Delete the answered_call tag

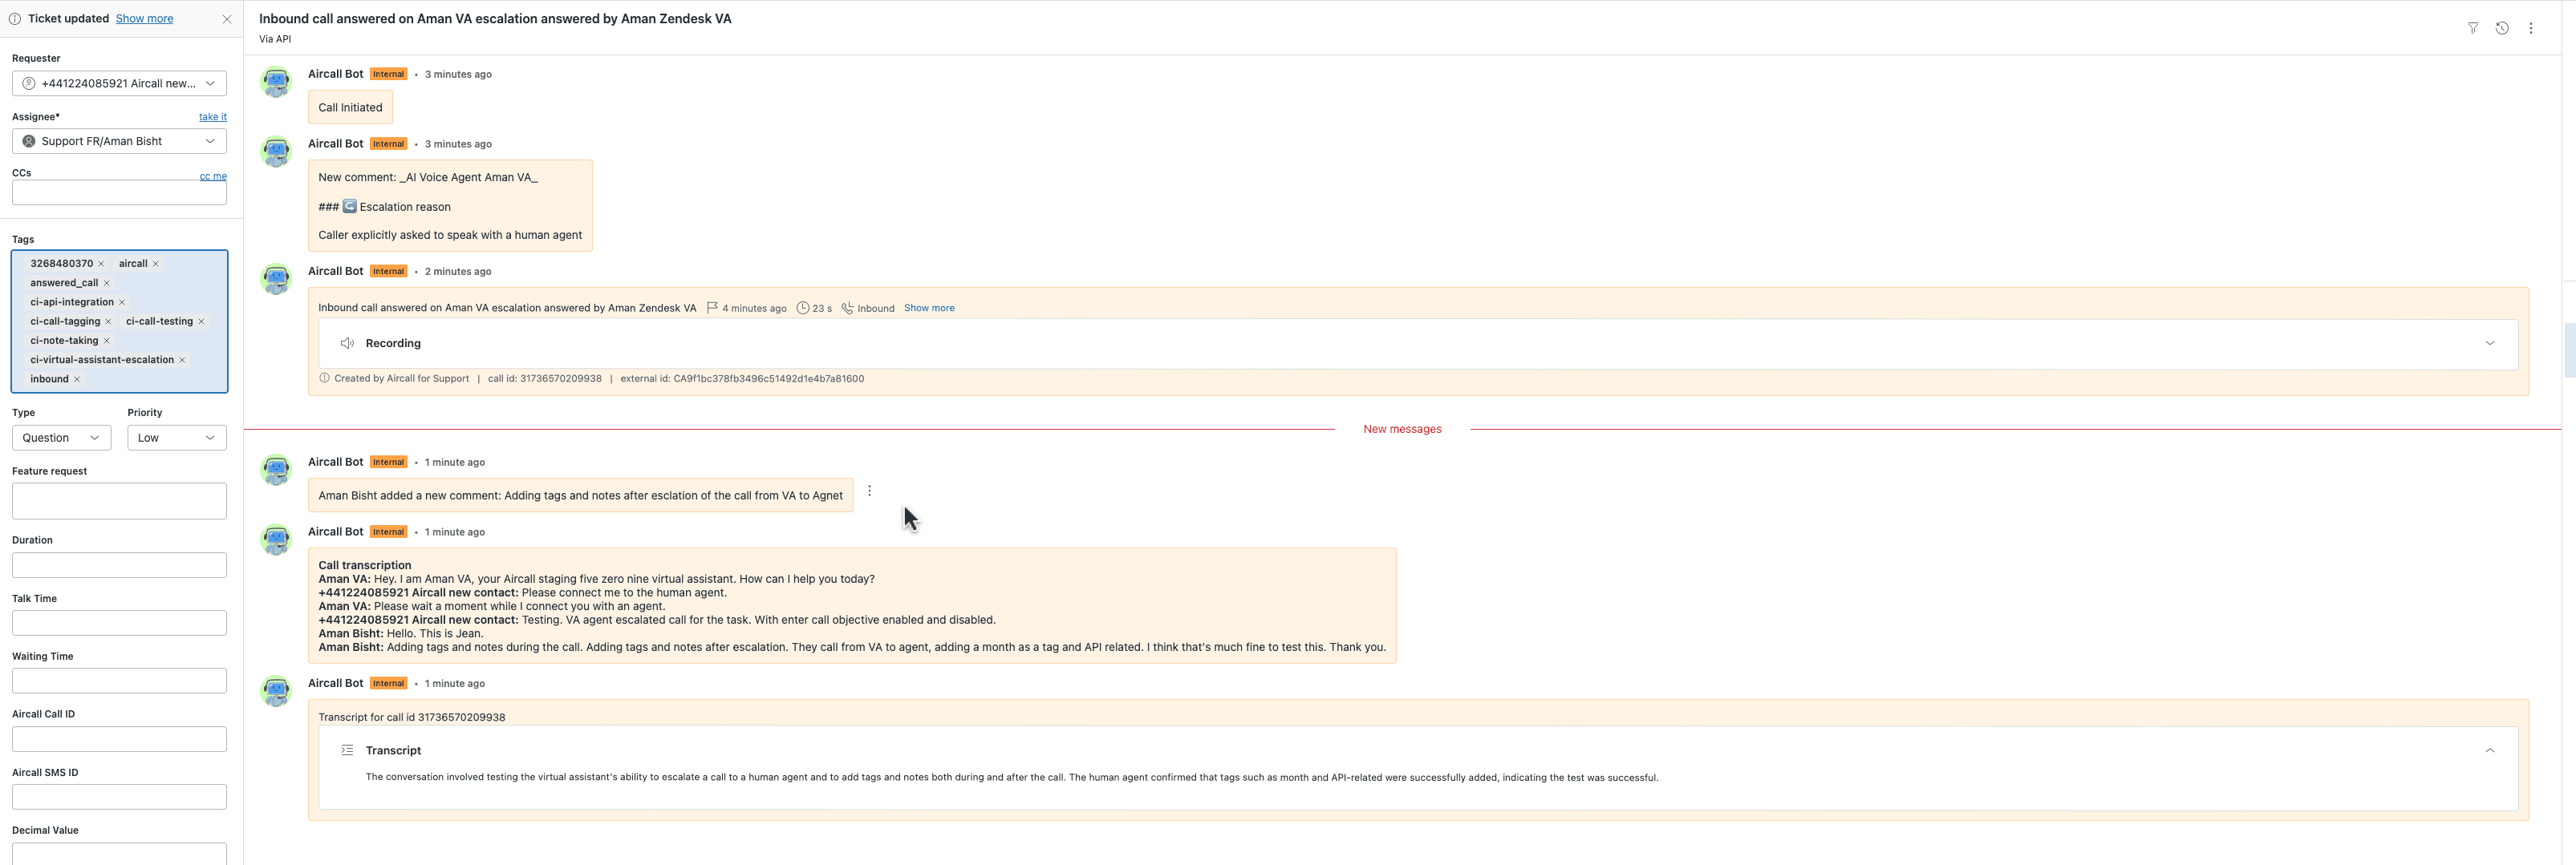pos(107,283)
